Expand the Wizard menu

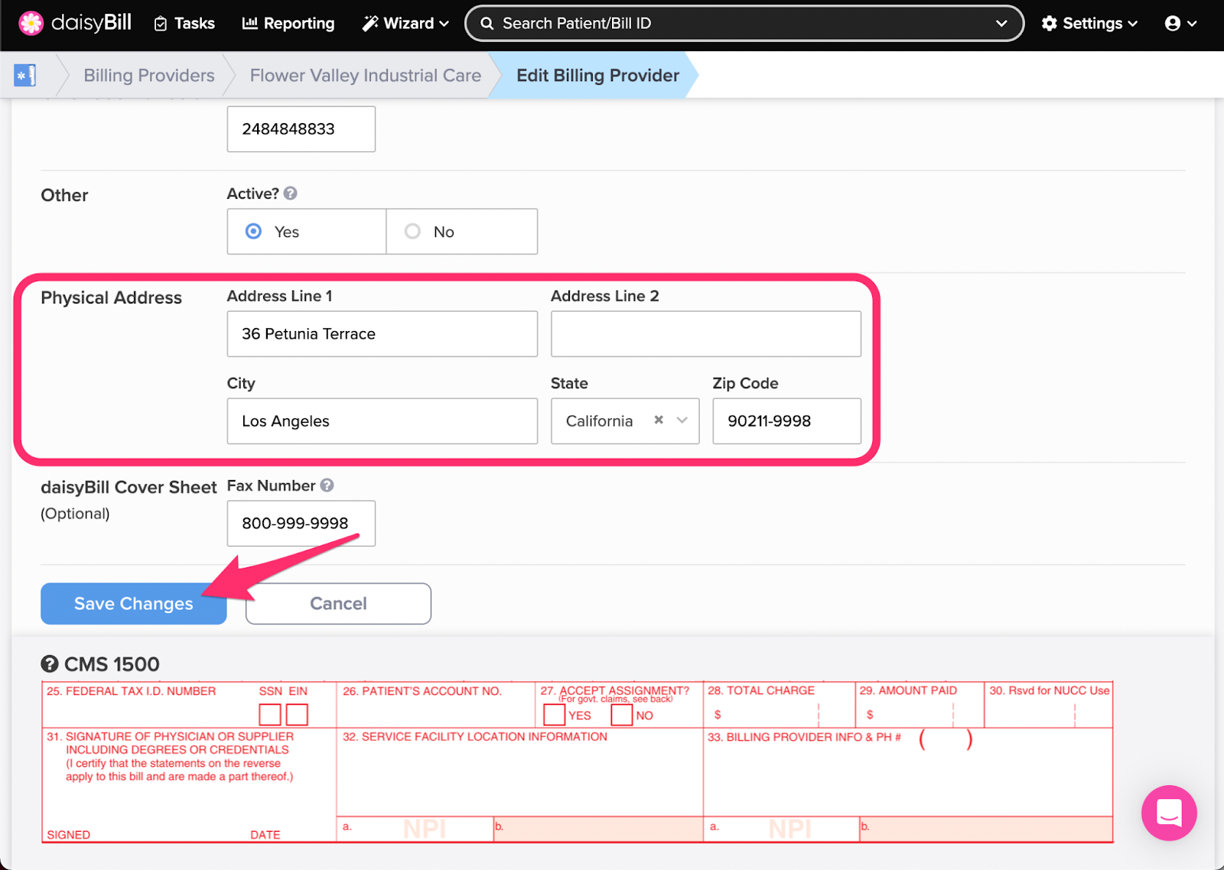(x=405, y=24)
